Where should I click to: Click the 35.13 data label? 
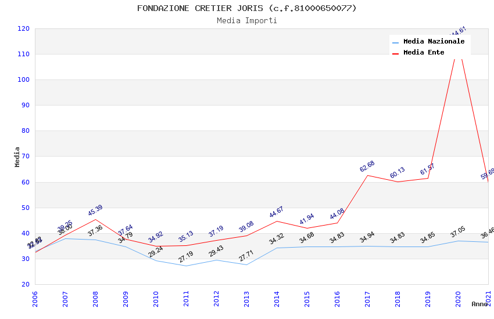tap(186, 236)
